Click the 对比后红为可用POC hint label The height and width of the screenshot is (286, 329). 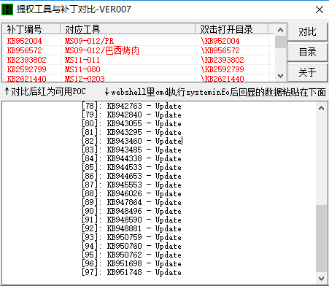tap(45, 92)
